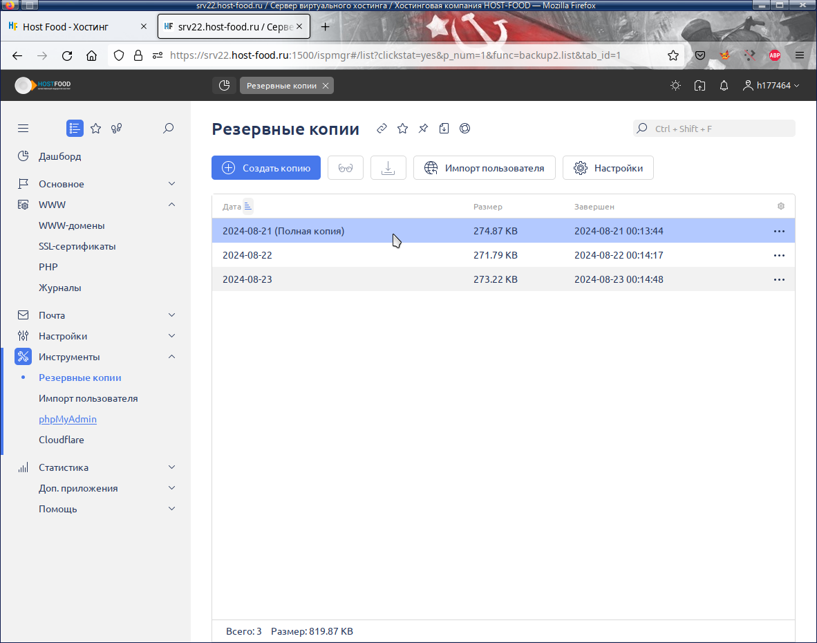The height and width of the screenshot is (643, 817).
Task: Expand the Почта section
Action: click(x=97, y=315)
